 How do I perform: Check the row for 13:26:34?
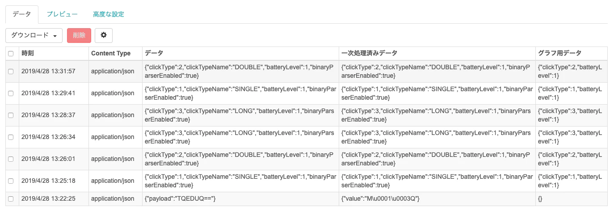tap(11, 137)
